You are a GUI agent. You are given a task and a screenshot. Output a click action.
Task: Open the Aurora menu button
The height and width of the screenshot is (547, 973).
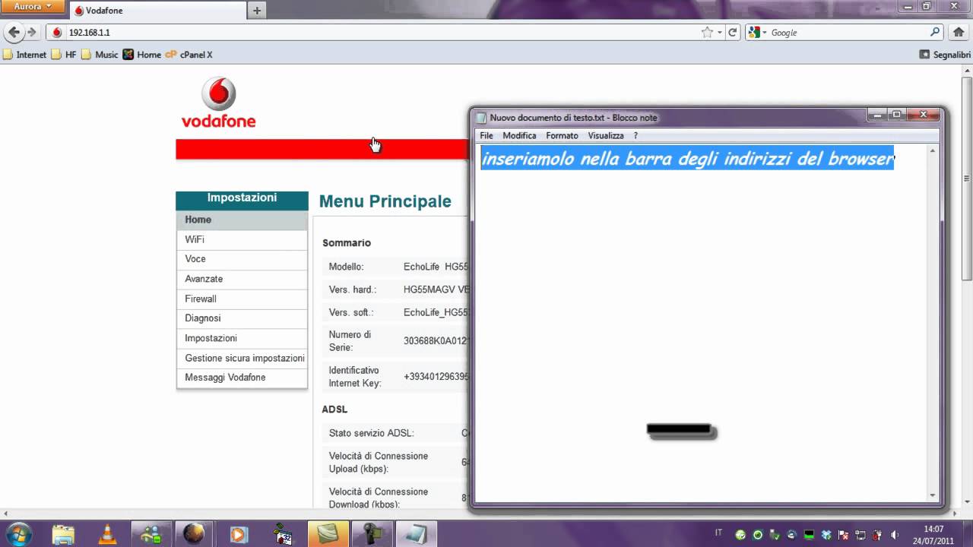pyautogui.click(x=33, y=6)
